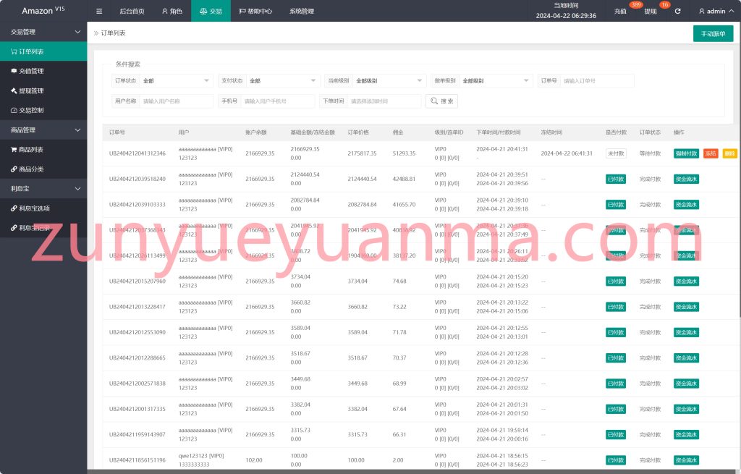
Task: Collapse the 利息宝 sidebar group
Action: (x=43, y=189)
